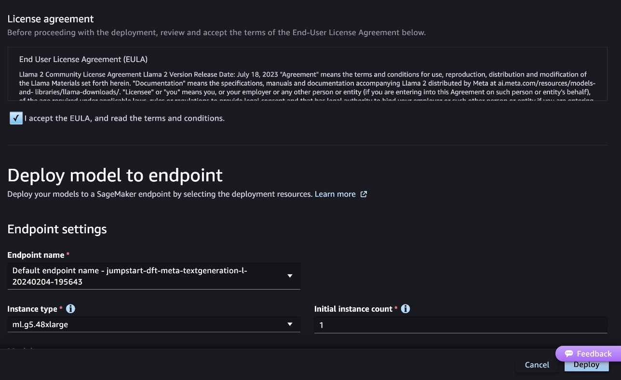Viewport: 621px width, 380px height.
Task: Click the I accept the EULA label
Action: click(x=124, y=118)
